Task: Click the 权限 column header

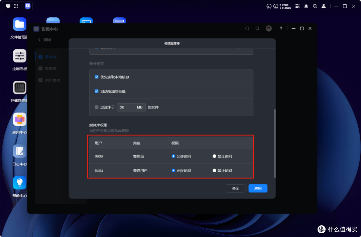Action: tap(175, 143)
